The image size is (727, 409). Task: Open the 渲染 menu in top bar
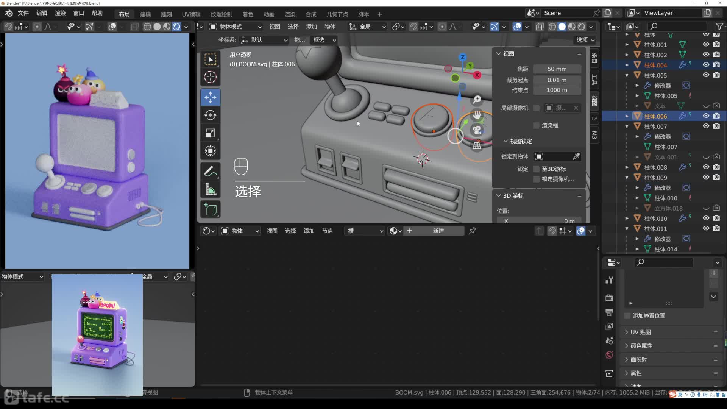click(60, 13)
